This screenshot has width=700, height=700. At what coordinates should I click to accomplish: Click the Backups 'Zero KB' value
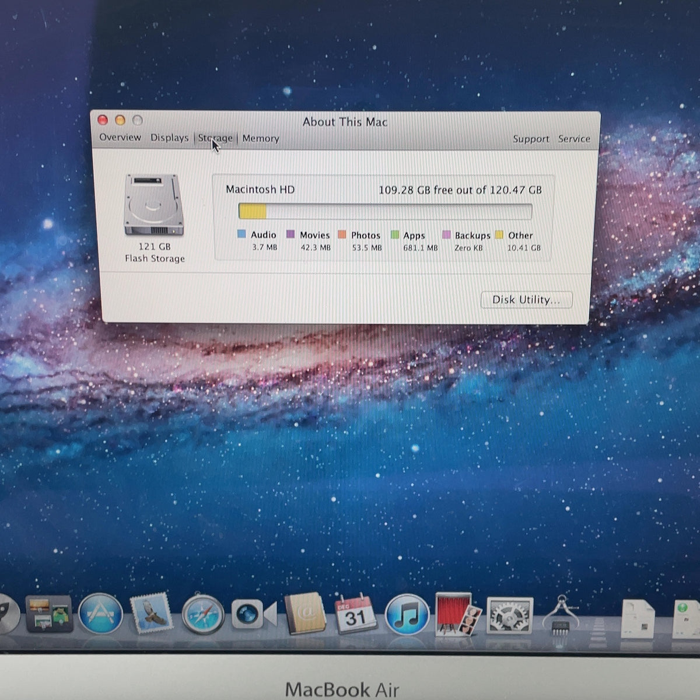click(x=468, y=248)
